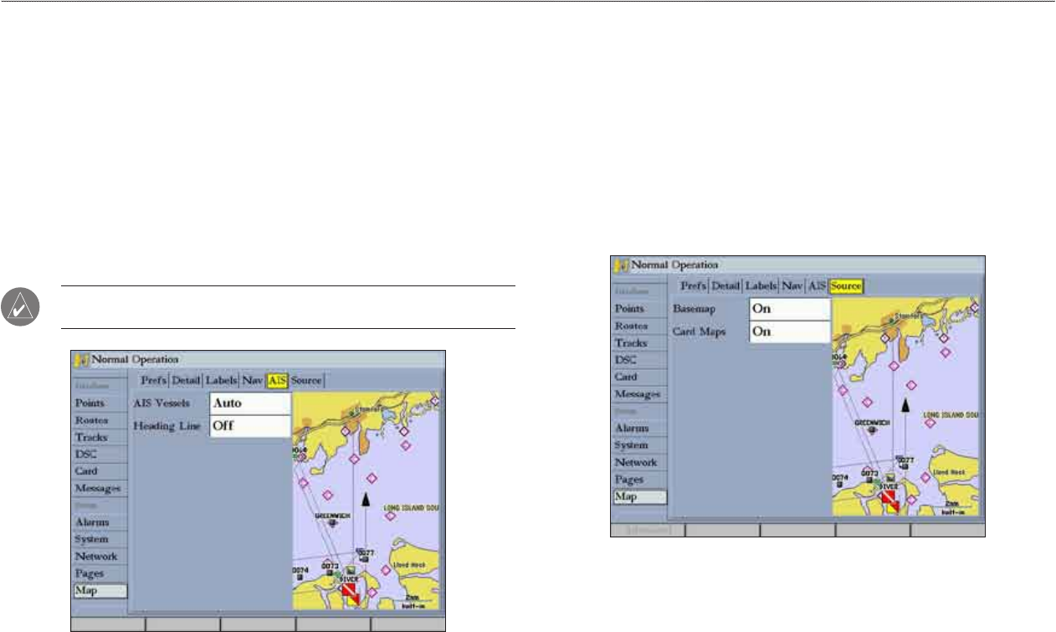Open Network in the Source screen sidebar
The height and width of the screenshot is (632, 1056).
(x=639, y=462)
